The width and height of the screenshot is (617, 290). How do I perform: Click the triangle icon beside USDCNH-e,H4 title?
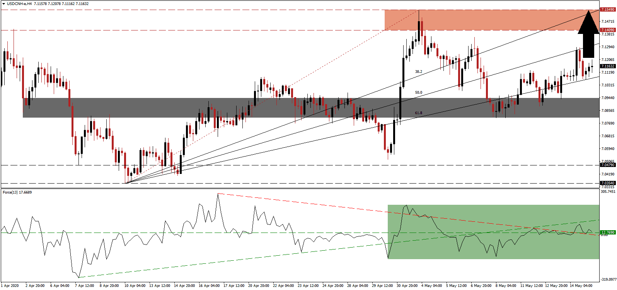tap(4, 4)
